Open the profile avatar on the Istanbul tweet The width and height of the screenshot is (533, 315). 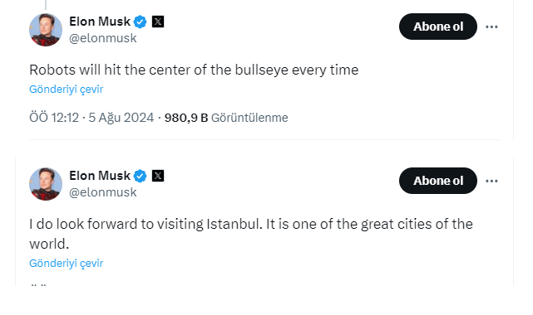pyautogui.click(x=46, y=184)
